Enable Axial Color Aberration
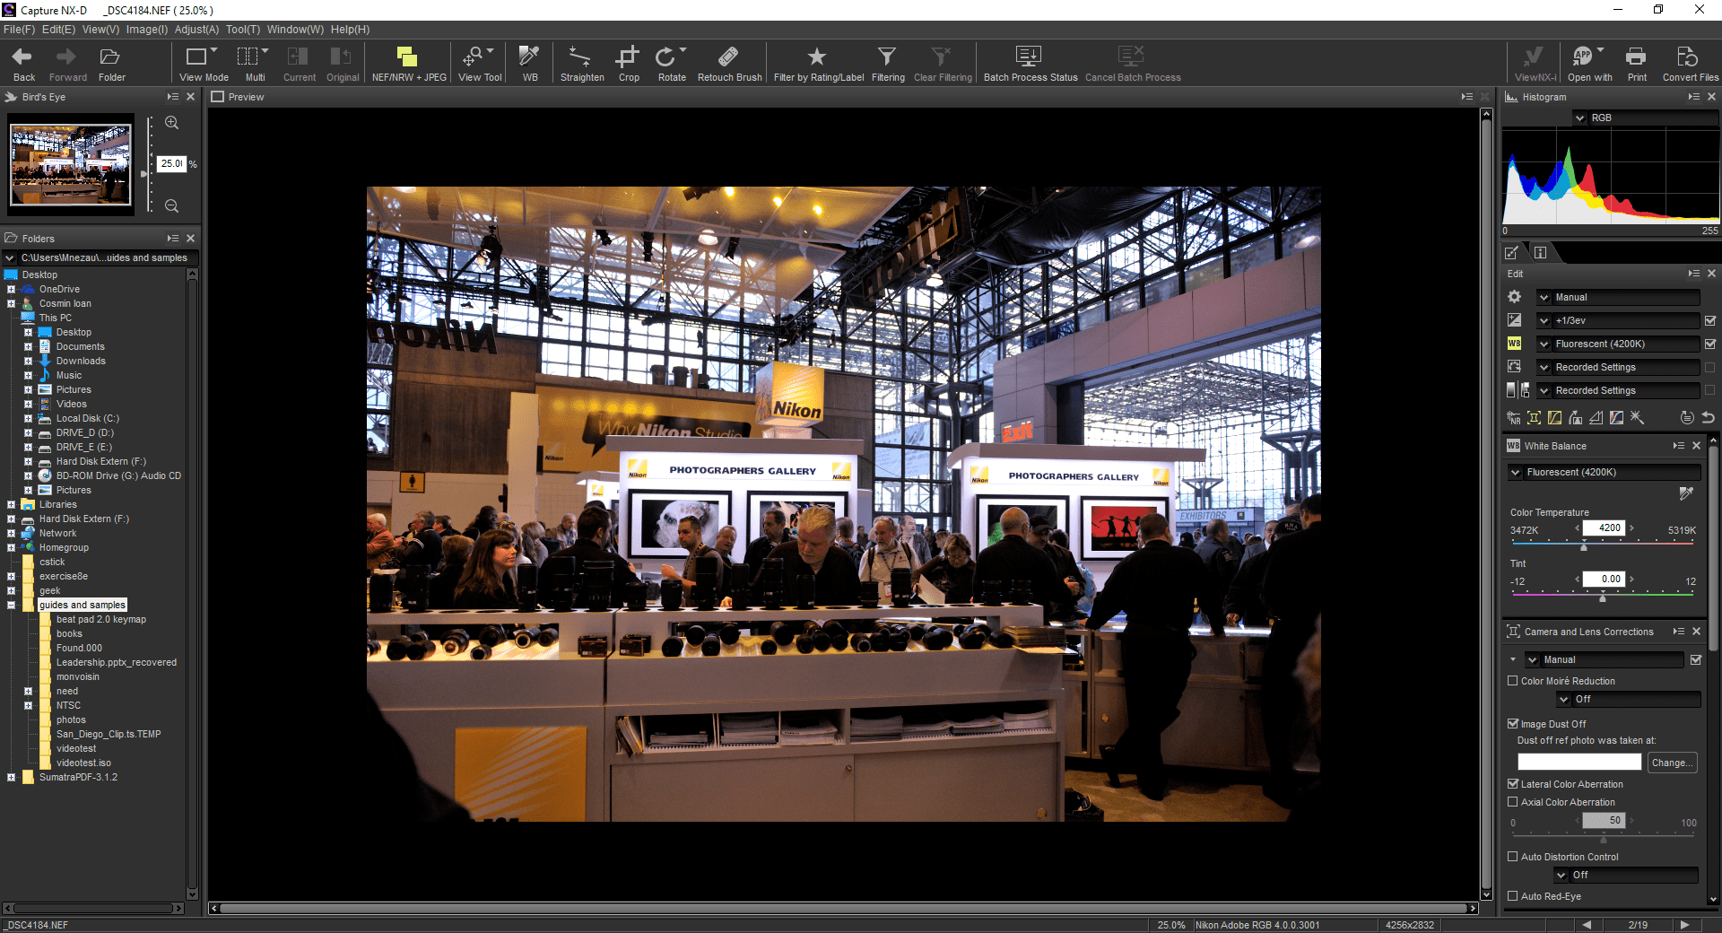The height and width of the screenshot is (933, 1722). (x=1513, y=802)
